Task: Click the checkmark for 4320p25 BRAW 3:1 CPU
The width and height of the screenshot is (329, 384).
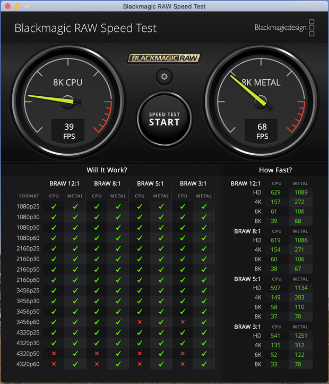Action: pos(183,332)
